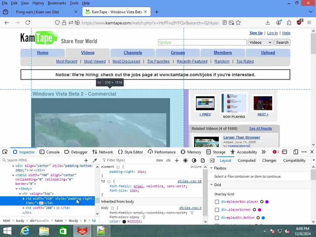316x237 pixels.
Task: Open devtools more options ellipsis
Action: [304, 152]
